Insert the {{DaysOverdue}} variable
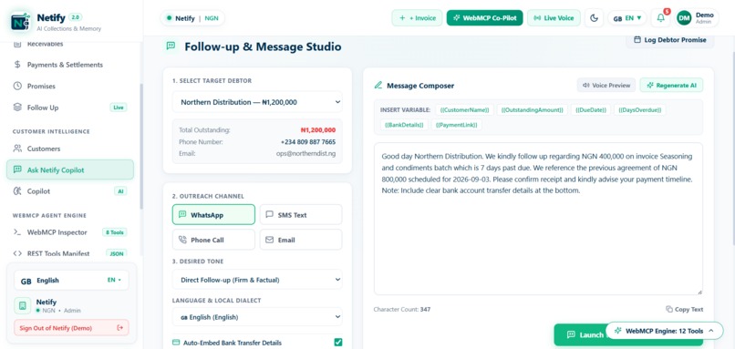 tap(640, 110)
